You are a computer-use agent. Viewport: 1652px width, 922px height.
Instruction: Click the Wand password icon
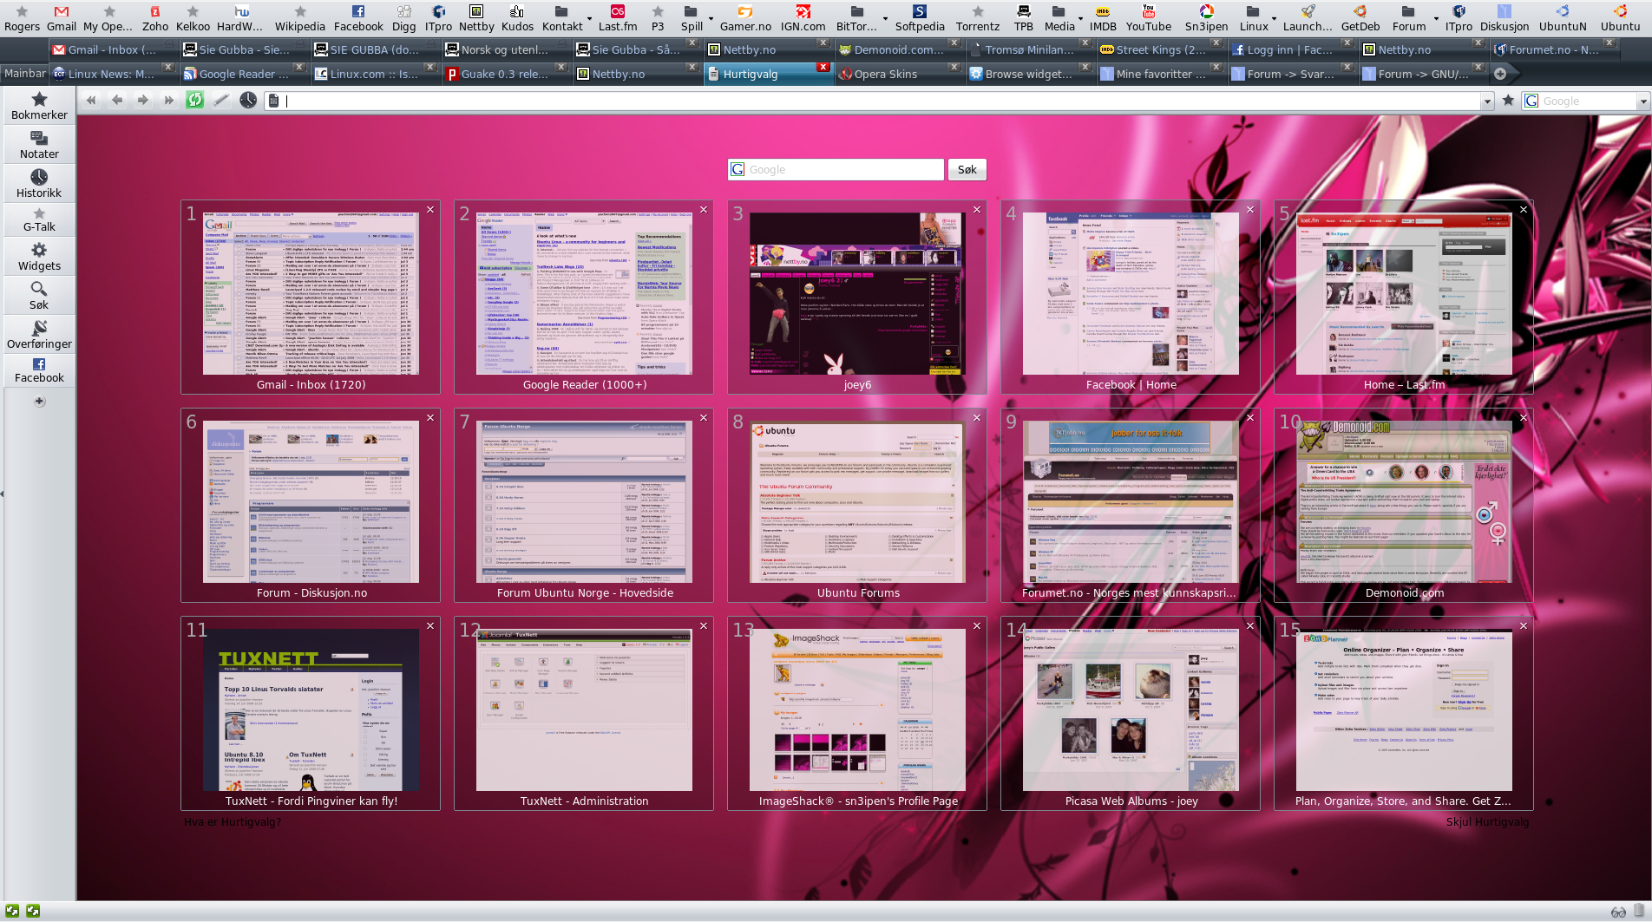[x=221, y=101]
